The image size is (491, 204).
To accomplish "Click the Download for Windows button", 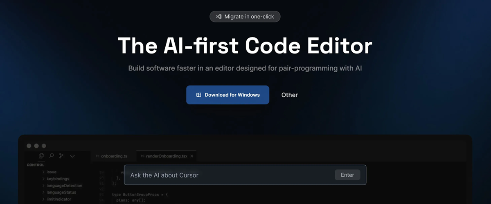I will click(227, 95).
